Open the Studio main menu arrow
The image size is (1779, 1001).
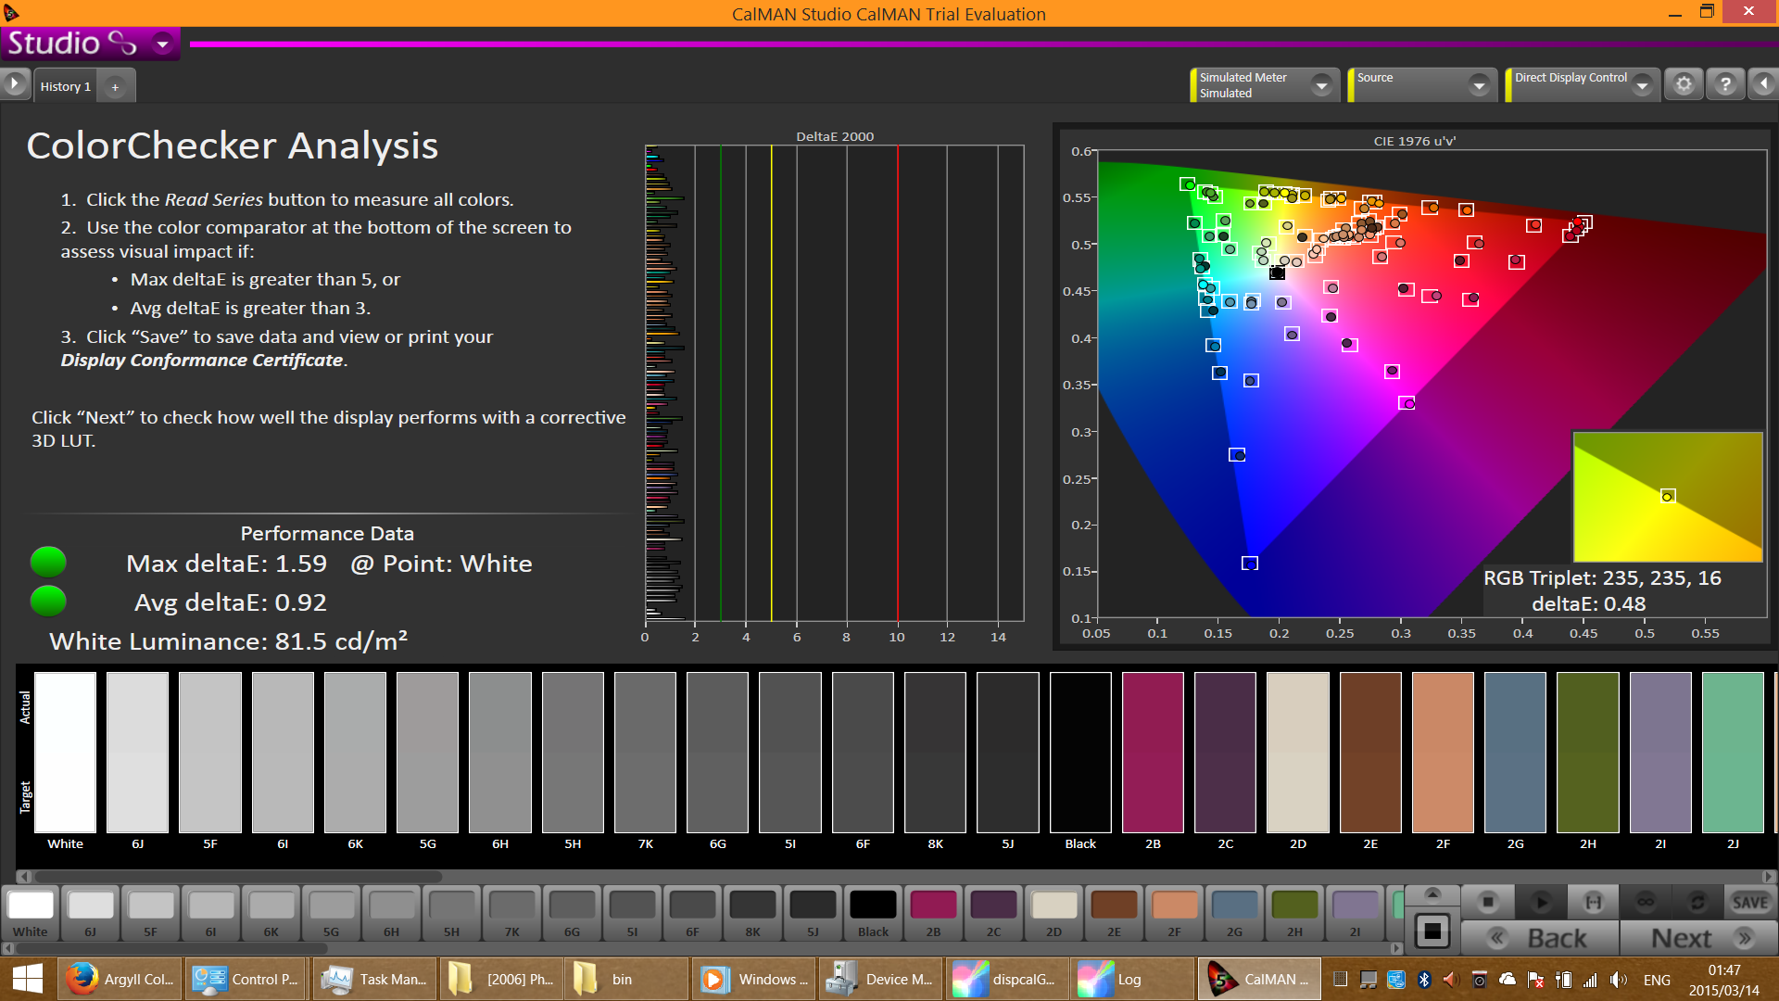coord(163,44)
